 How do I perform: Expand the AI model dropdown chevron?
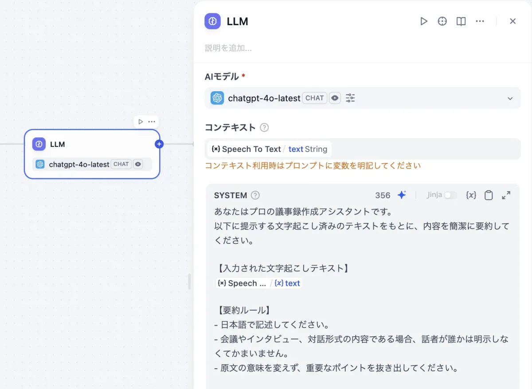(x=510, y=99)
